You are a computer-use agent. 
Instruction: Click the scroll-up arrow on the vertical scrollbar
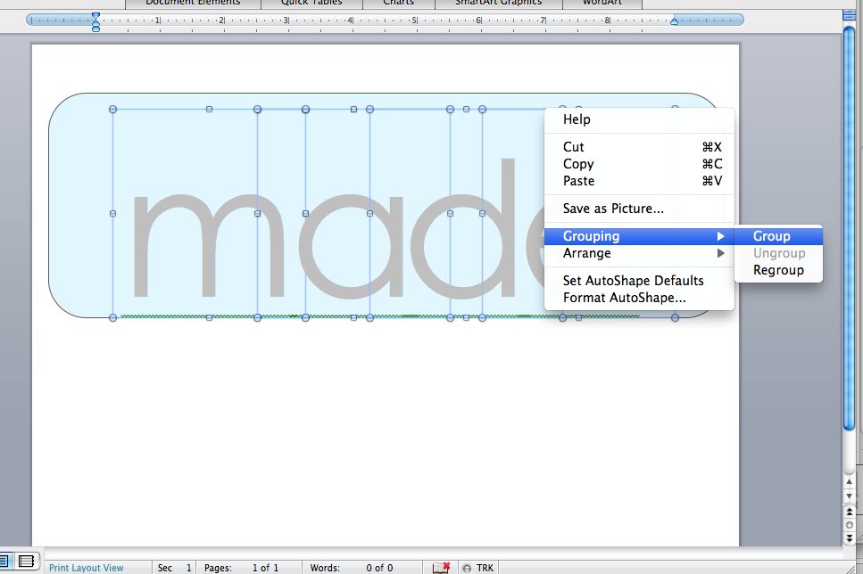pyautogui.click(x=849, y=481)
